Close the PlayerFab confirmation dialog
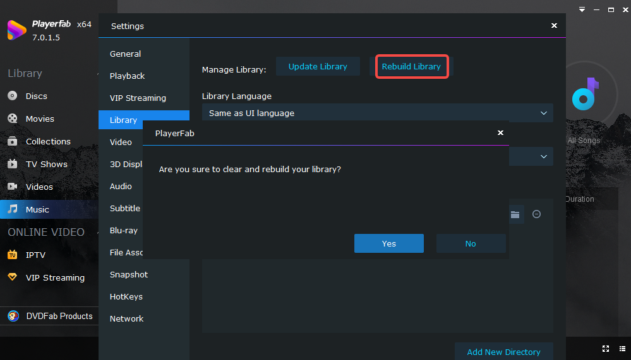Screen dimensions: 631x360 point(501,132)
